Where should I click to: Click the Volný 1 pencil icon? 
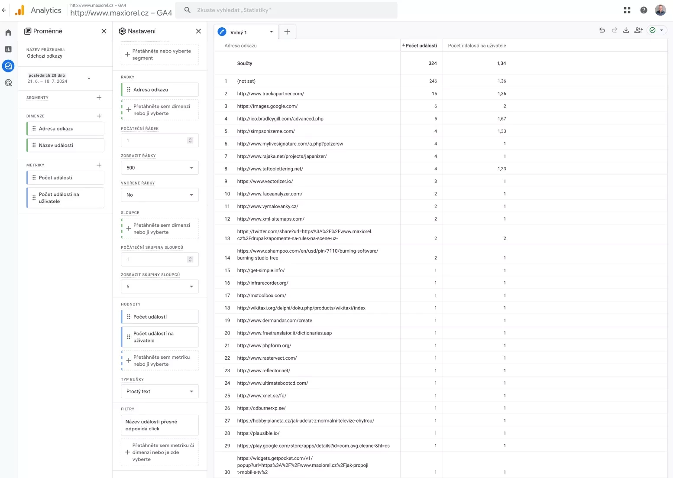(222, 32)
